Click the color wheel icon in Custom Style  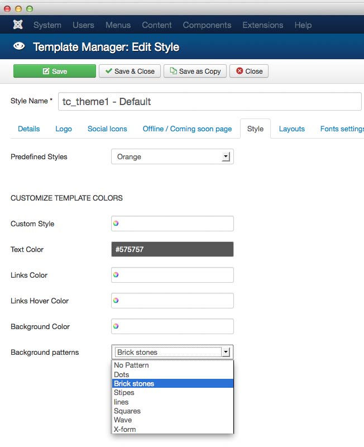(116, 223)
